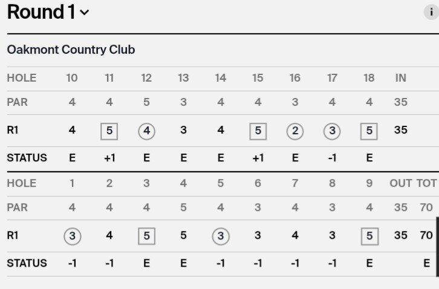
Task: Click the TOT column header
Action: coord(426,183)
